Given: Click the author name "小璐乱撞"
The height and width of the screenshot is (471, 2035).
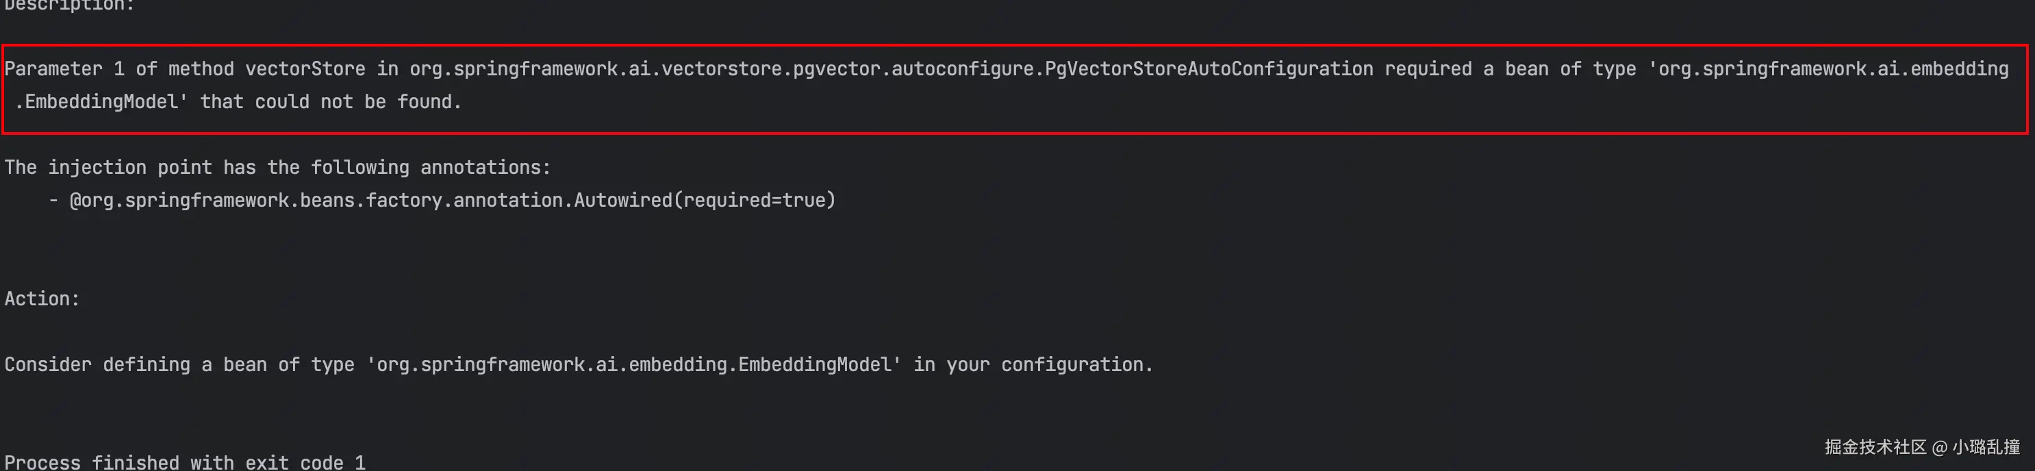Looking at the screenshot, I should click(1986, 447).
